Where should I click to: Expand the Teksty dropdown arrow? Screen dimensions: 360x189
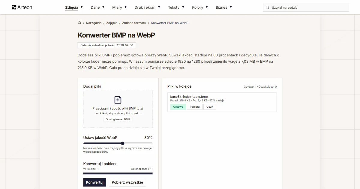tap(183, 7)
